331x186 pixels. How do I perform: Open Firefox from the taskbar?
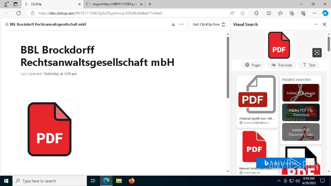(131, 181)
